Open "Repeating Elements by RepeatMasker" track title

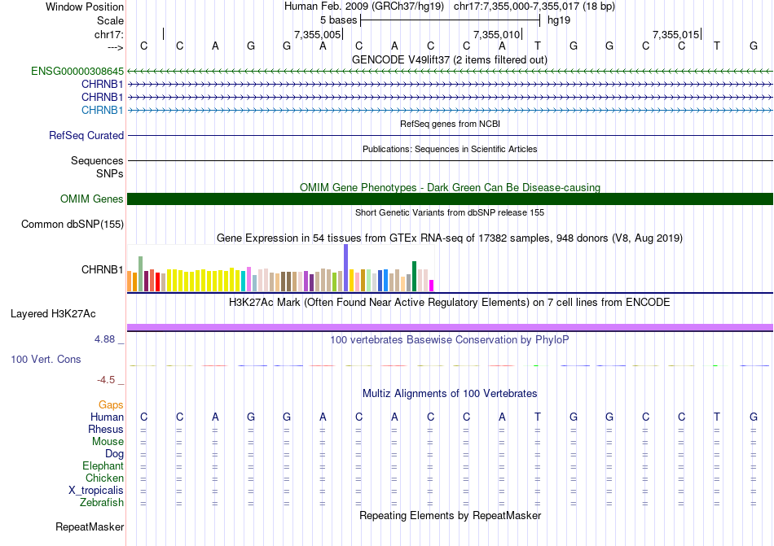[450, 515]
